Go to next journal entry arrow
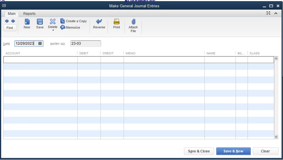 (13, 21)
